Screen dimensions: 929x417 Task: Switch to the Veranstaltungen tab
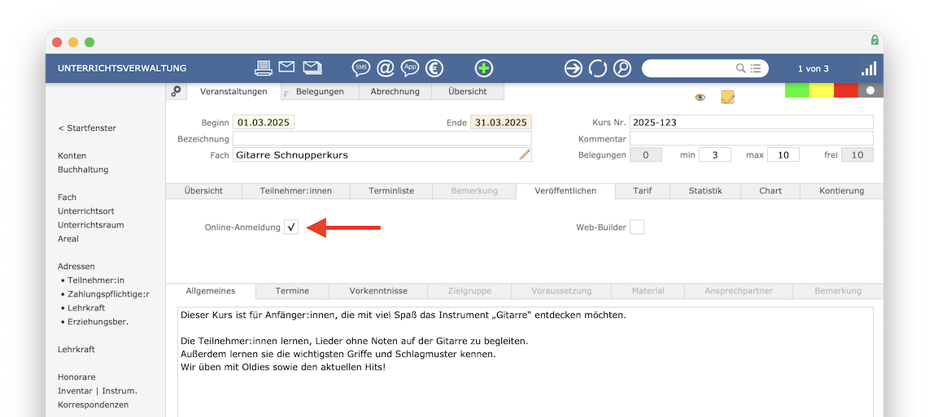tap(233, 91)
